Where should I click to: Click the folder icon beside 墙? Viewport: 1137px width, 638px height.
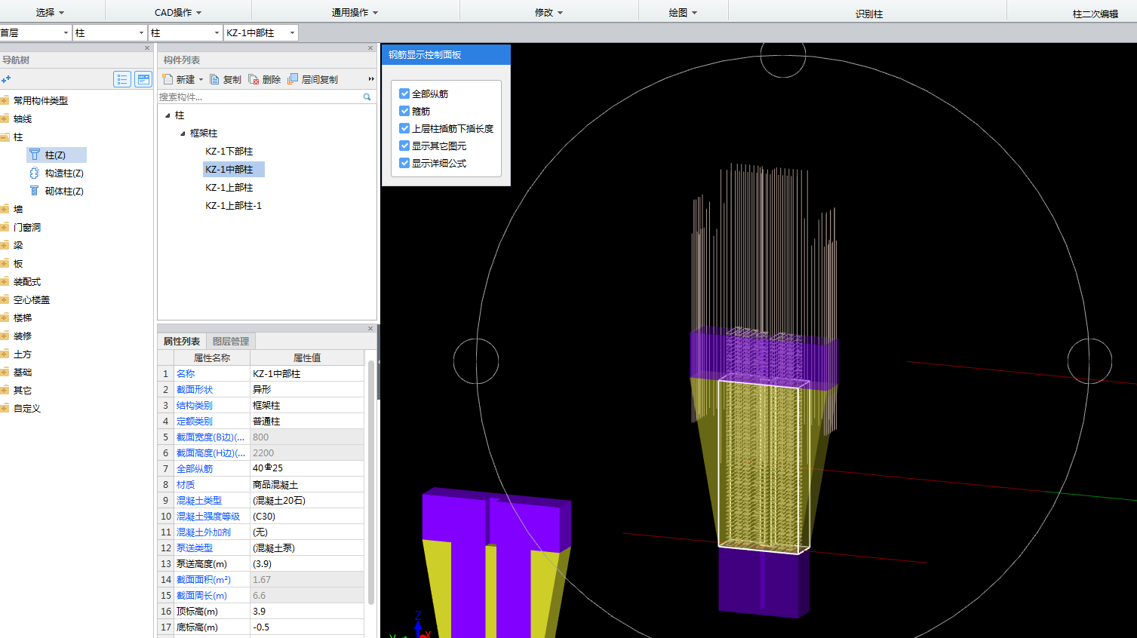(x=5, y=209)
